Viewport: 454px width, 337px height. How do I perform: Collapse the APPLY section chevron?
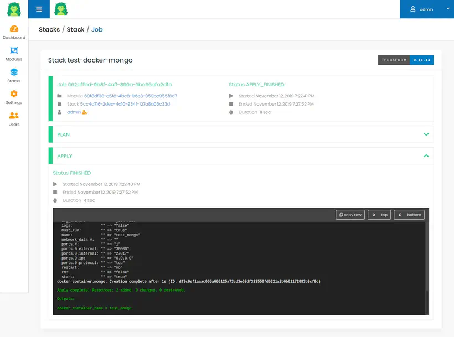click(x=426, y=156)
